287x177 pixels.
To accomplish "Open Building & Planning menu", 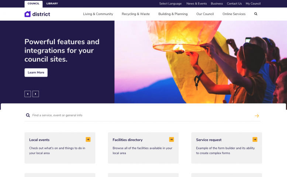I will [173, 14].
